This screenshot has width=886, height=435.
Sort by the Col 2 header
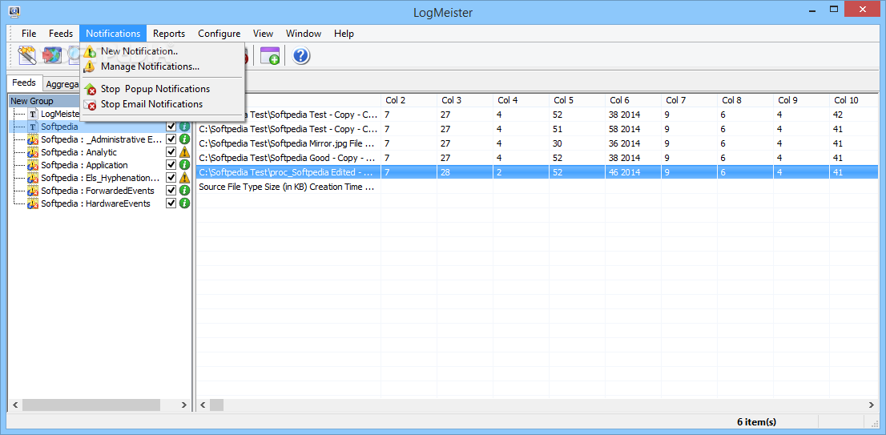(409, 100)
